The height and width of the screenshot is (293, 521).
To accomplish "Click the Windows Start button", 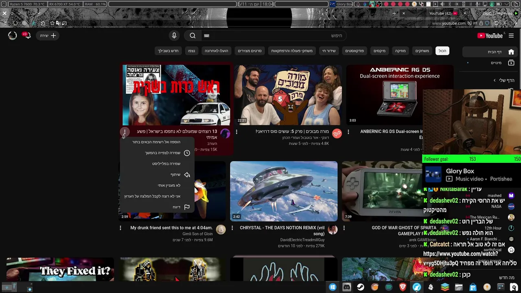I will [x=333, y=287].
